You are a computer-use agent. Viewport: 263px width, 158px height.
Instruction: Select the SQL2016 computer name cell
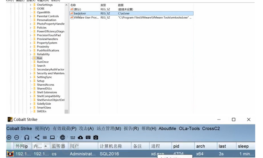coord(109,154)
